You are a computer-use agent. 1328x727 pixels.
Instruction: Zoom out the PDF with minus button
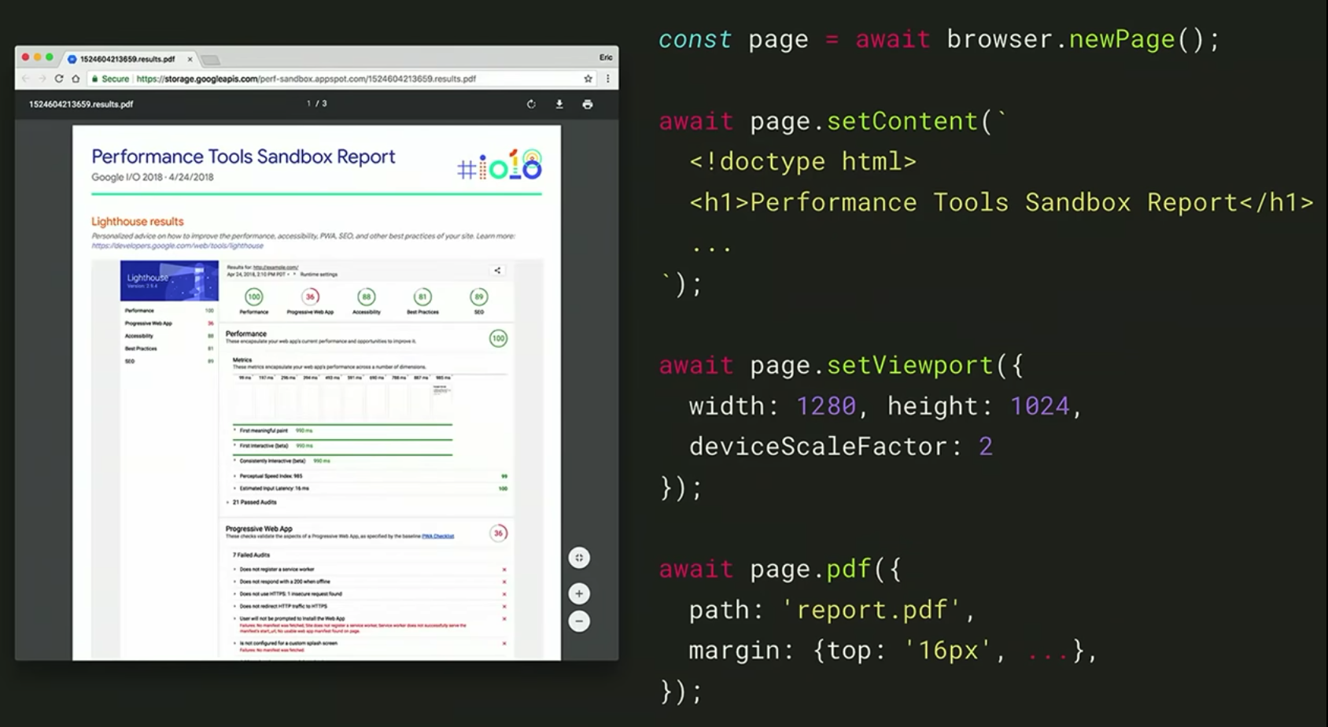[579, 622]
